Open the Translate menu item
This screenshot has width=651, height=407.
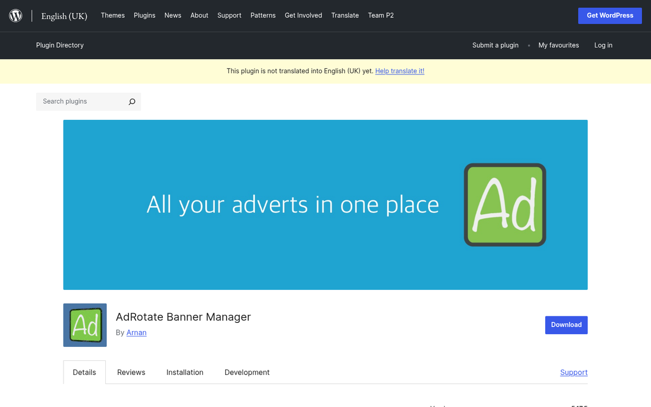pyautogui.click(x=345, y=15)
